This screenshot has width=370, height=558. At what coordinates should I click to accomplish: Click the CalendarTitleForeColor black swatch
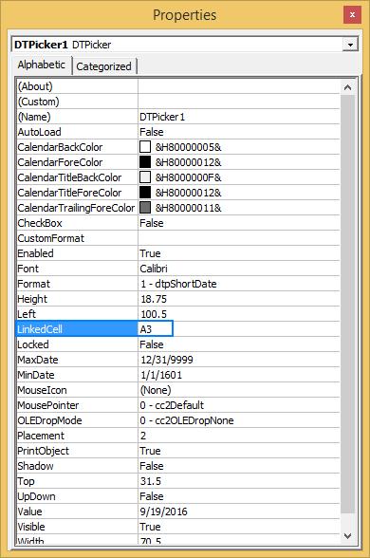[145, 193]
